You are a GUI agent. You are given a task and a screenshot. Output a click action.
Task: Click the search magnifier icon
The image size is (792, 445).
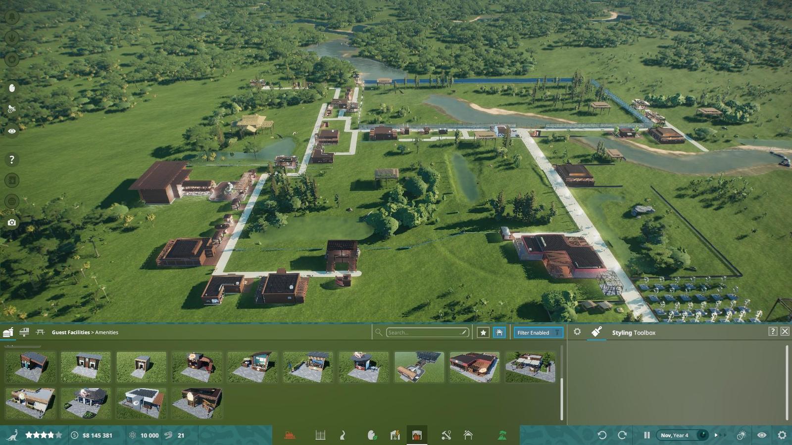379,332
